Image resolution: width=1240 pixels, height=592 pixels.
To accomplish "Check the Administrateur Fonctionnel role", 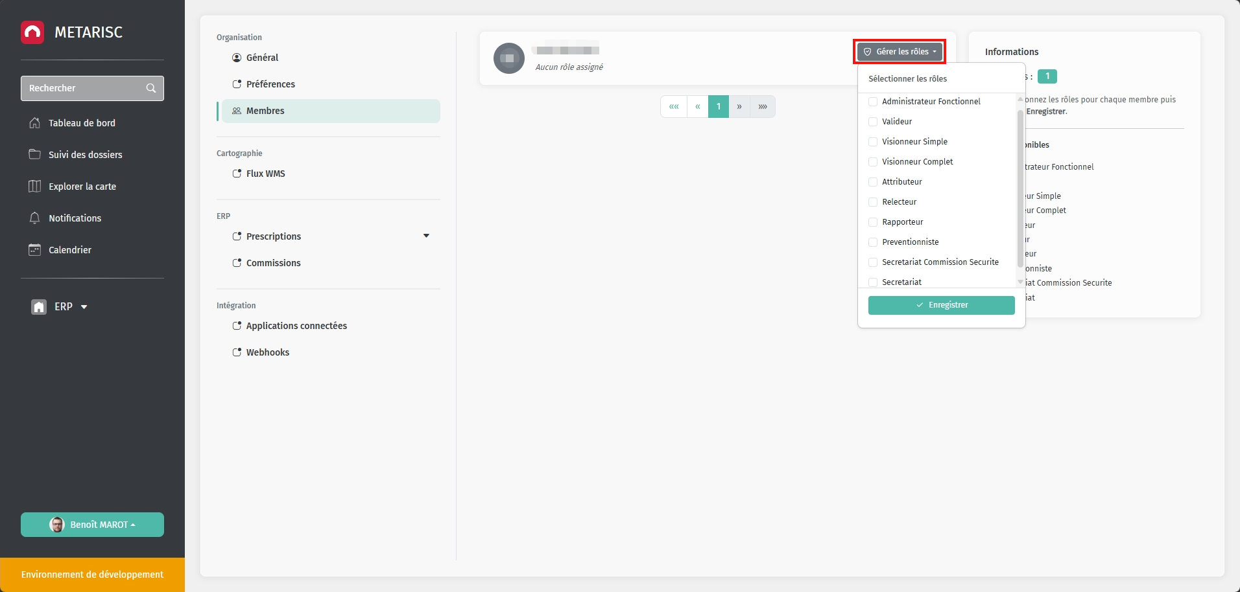I will click(873, 102).
